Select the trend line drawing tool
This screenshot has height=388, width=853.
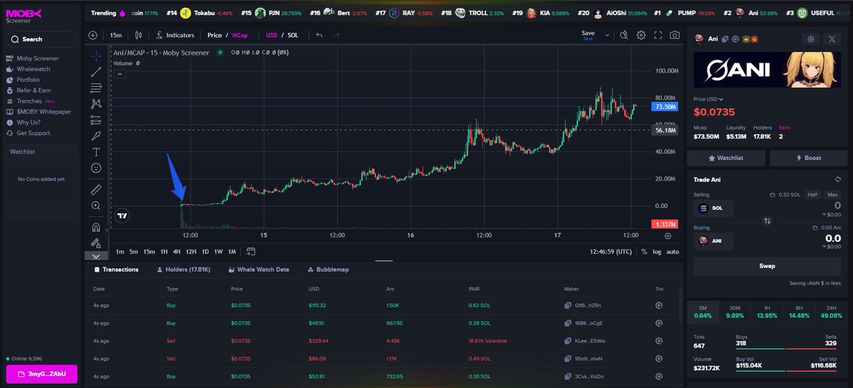click(96, 72)
